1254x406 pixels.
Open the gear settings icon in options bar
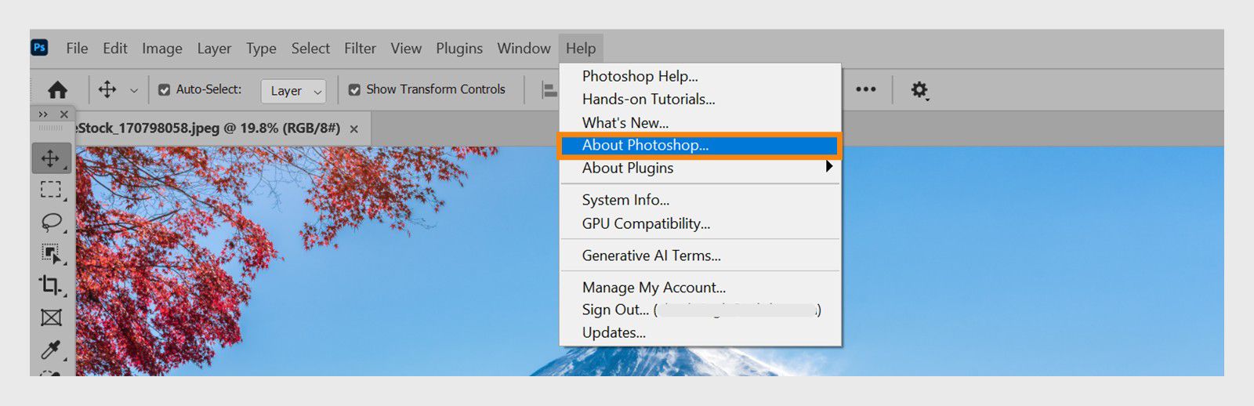click(x=919, y=90)
